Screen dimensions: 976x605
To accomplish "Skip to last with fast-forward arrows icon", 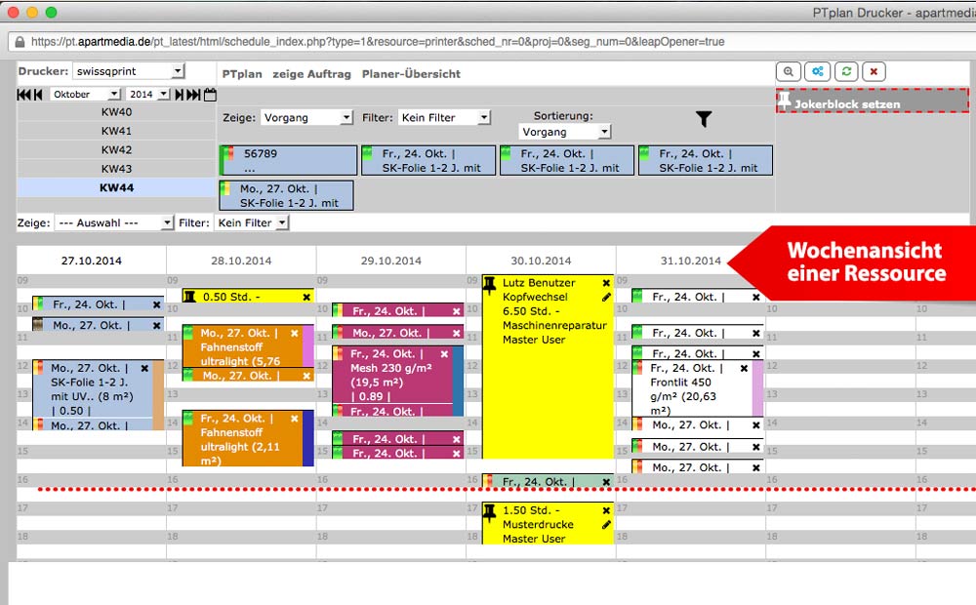I will [193, 95].
